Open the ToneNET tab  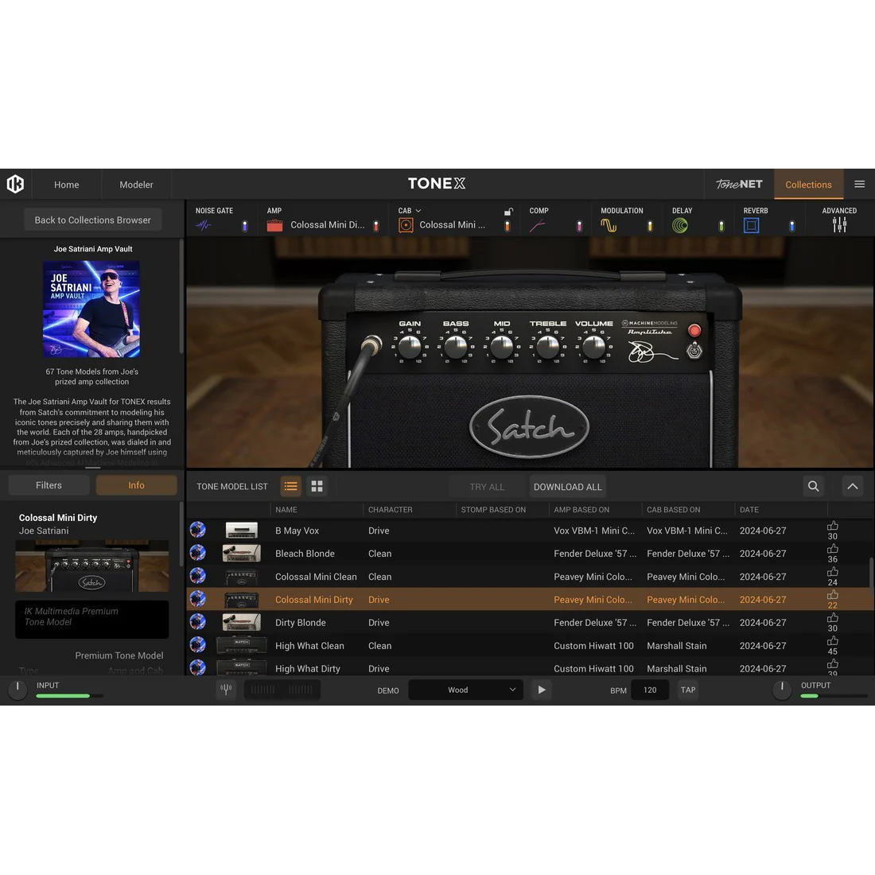739,185
